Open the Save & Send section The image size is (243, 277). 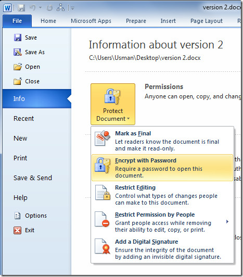33,178
